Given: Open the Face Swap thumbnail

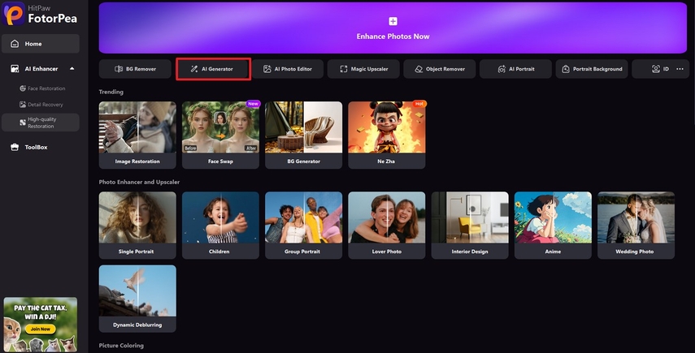Looking at the screenshot, I should tap(221, 135).
